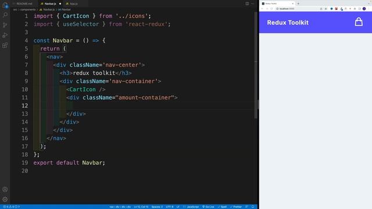Click the closing '</nav>' tag on line 16
This screenshot has width=372, height=209.
click(56, 138)
